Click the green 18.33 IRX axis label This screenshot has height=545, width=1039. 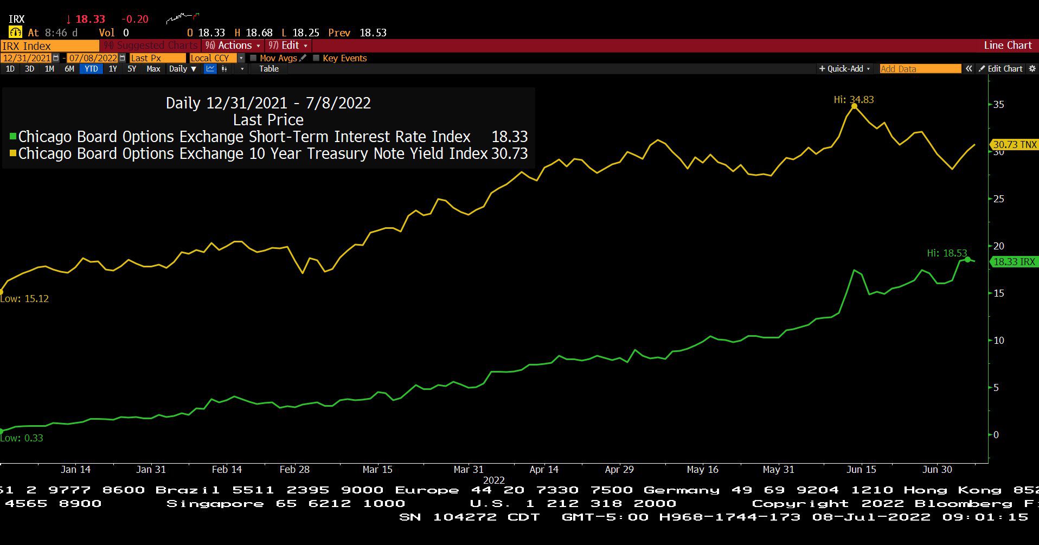(1014, 262)
